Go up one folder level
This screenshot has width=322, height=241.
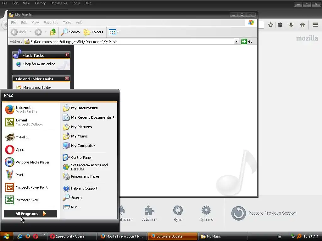coord(53,32)
